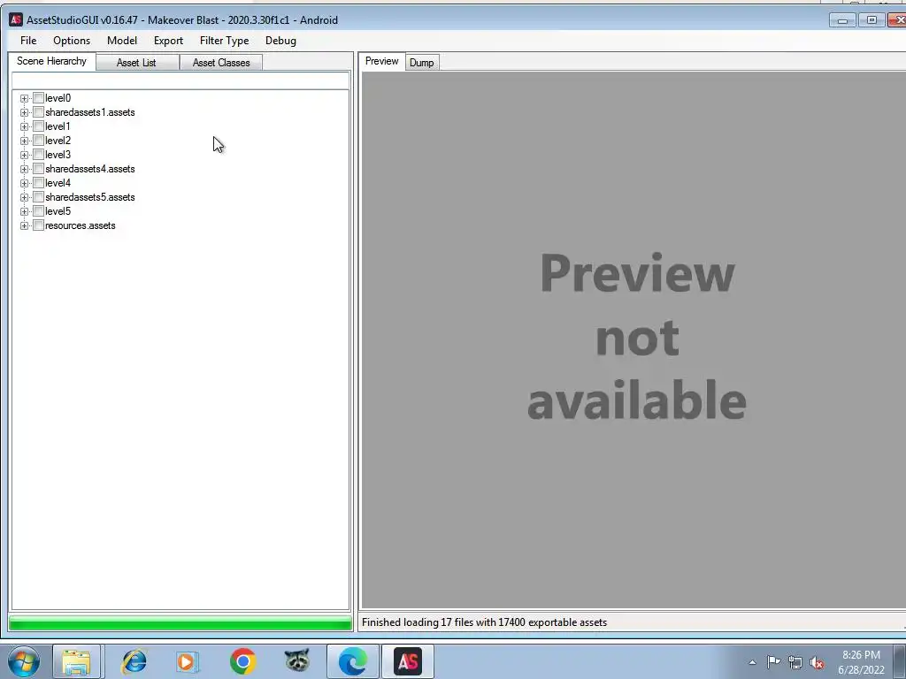Select the level5 tree label
Viewport: 906px width, 679px height.
pyautogui.click(x=58, y=211)
